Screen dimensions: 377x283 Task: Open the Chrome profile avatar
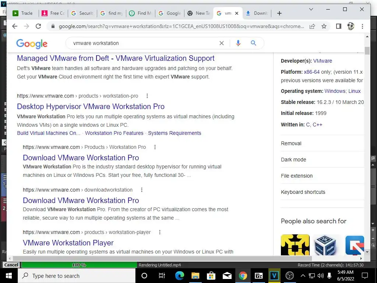click(x=350, y=26)
